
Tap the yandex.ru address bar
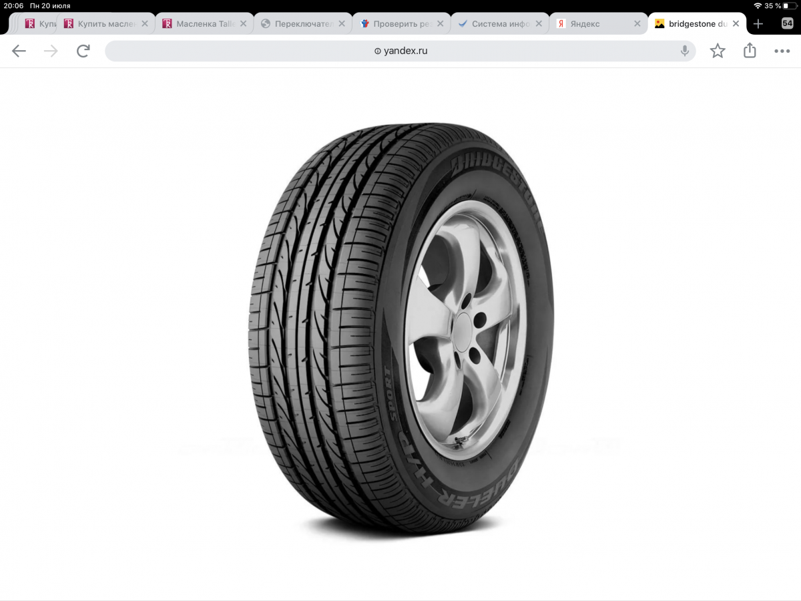(400, 51)
